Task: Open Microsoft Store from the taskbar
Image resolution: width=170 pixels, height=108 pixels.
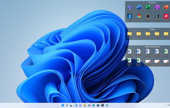Action: pyautogui.click(x=98, y=105)
